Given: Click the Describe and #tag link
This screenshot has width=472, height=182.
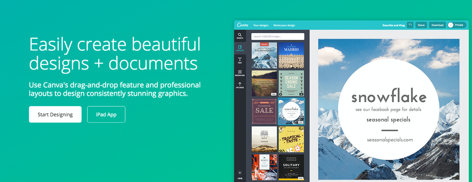Looking at the screenshot, I should click(x=393, y=25).
